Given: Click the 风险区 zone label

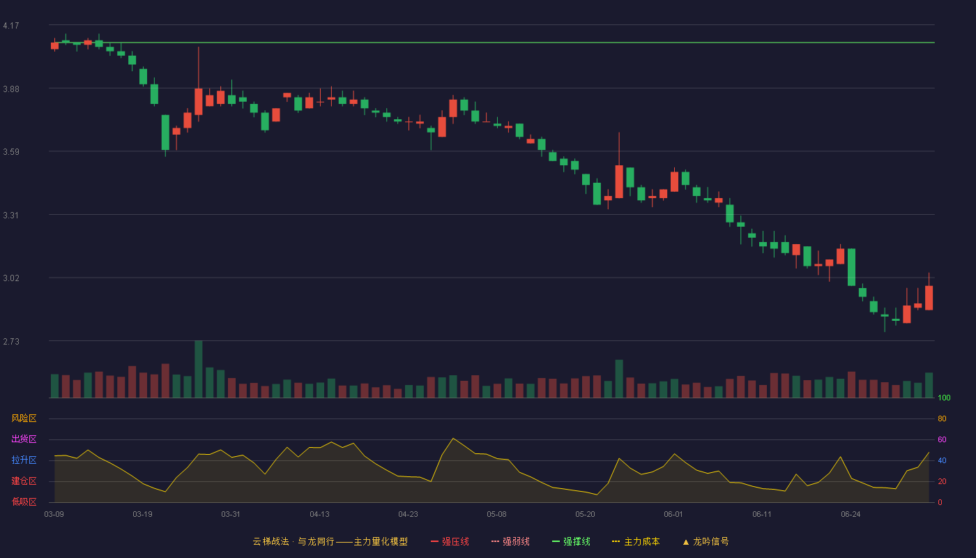Looking at the screenshot, I should coord(24,418).
